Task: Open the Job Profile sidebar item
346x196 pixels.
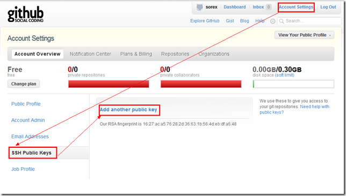Action: 23,169
